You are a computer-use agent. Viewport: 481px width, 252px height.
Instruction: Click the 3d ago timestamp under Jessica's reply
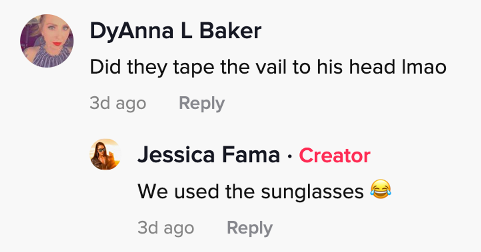[x=166, y=228]
